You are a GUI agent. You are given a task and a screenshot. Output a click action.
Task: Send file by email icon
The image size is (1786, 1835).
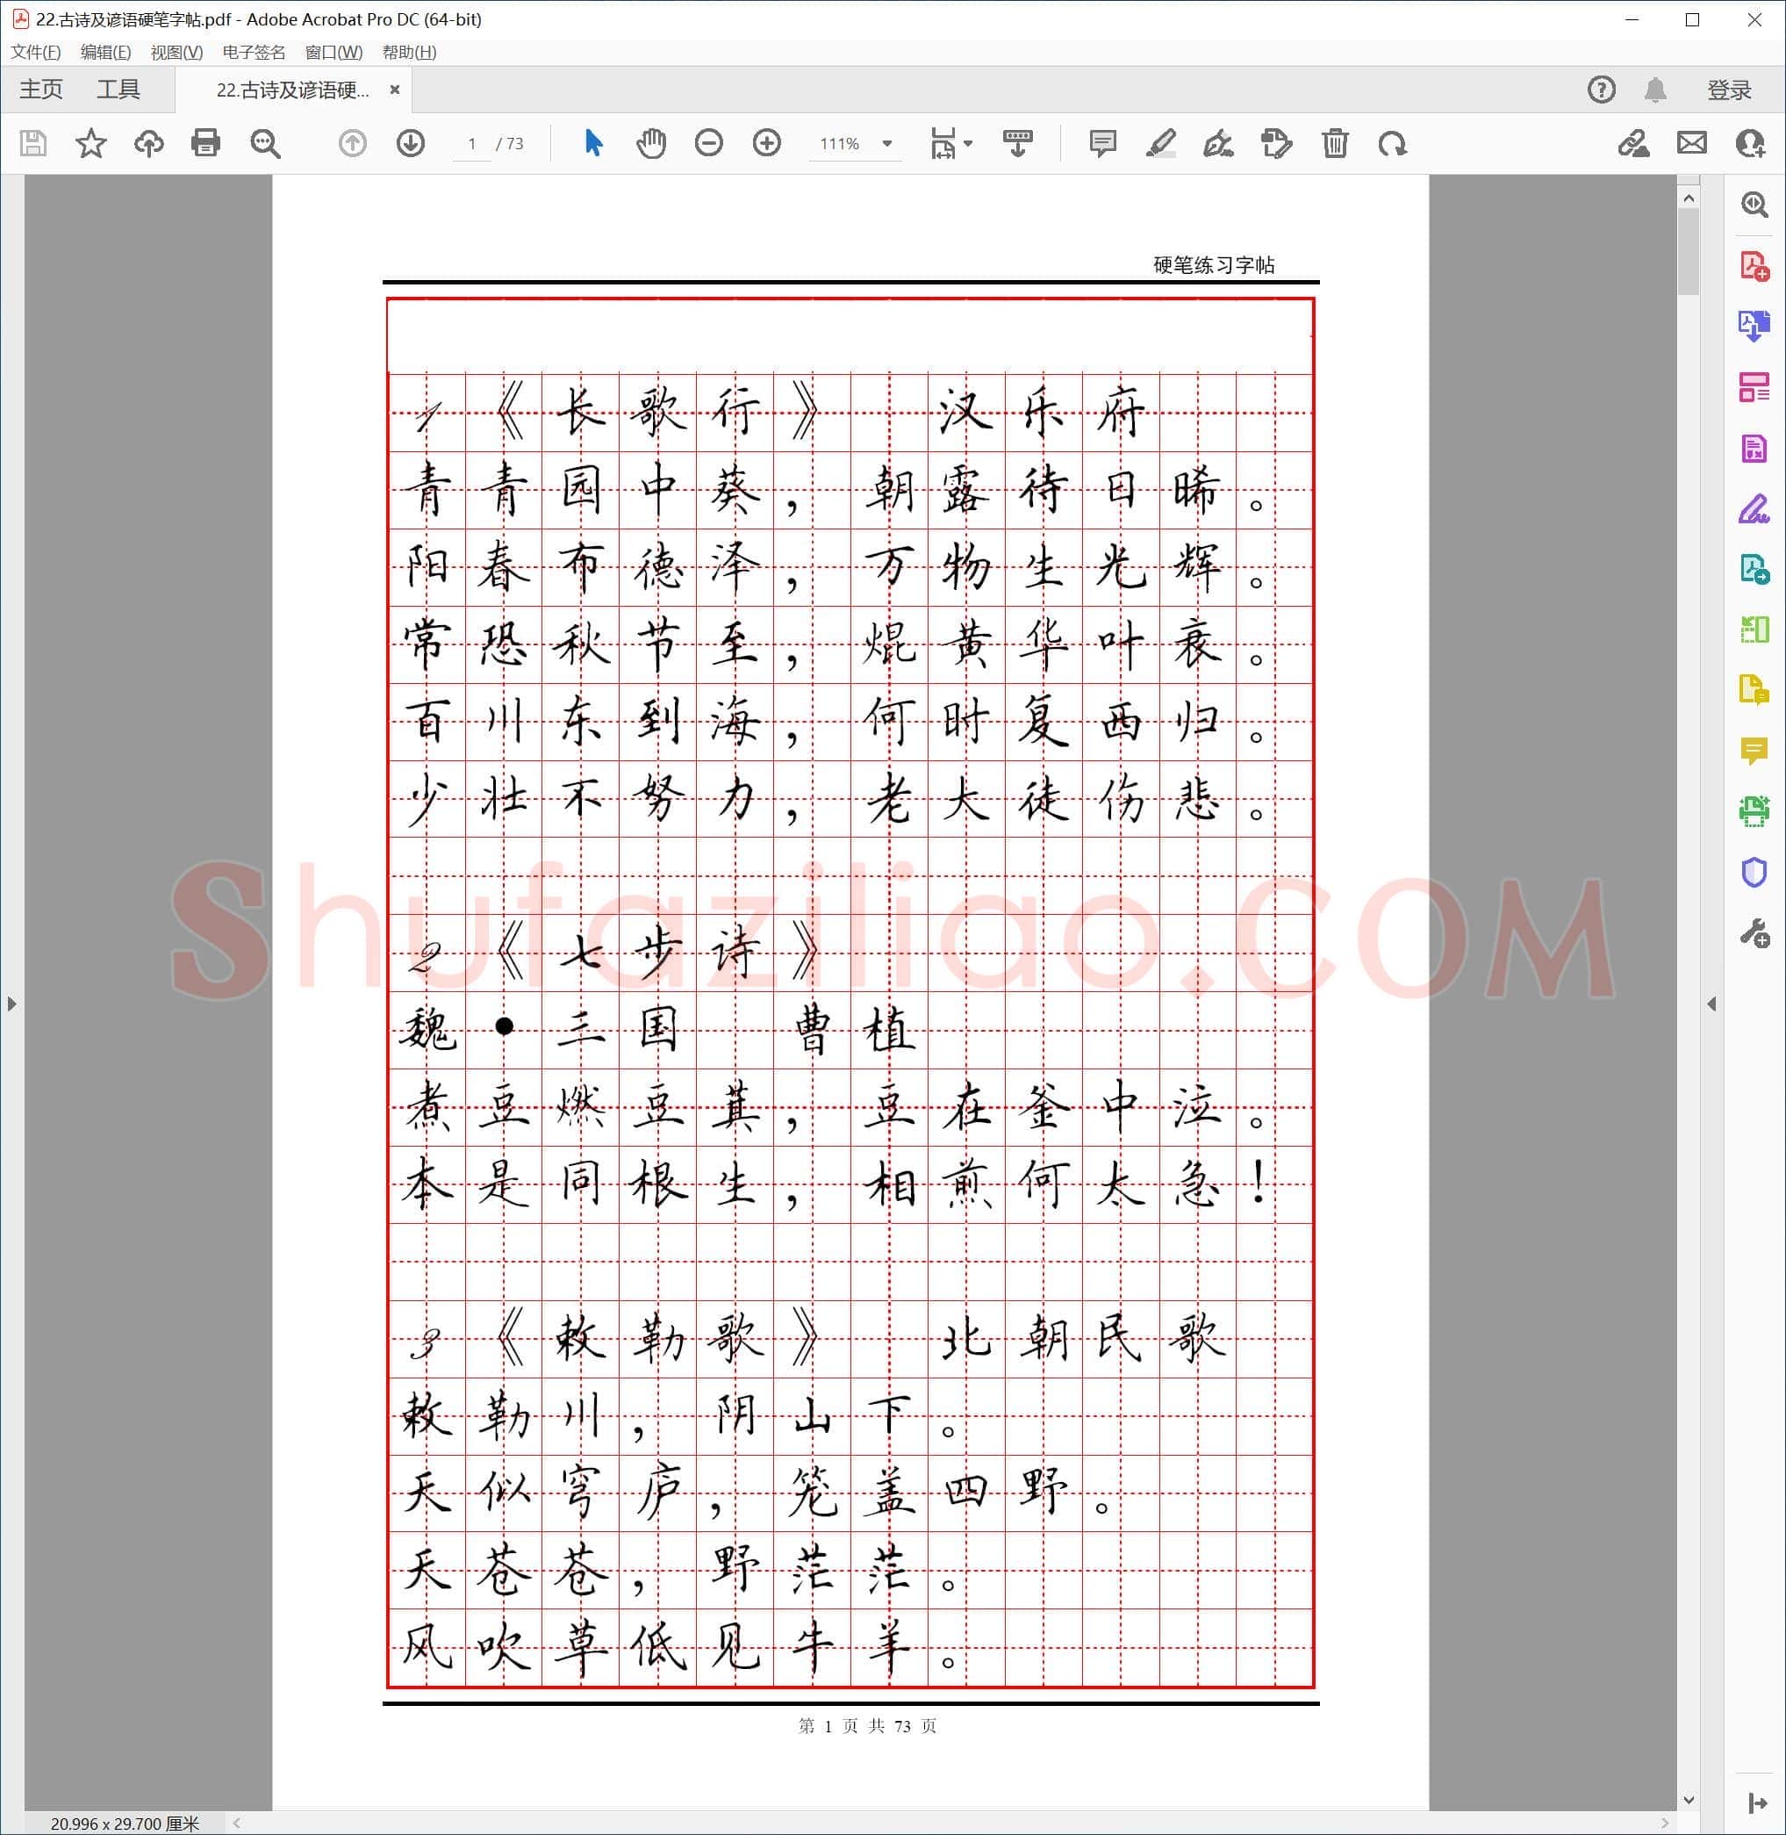pyautogui.click(x=1692, y=144)
